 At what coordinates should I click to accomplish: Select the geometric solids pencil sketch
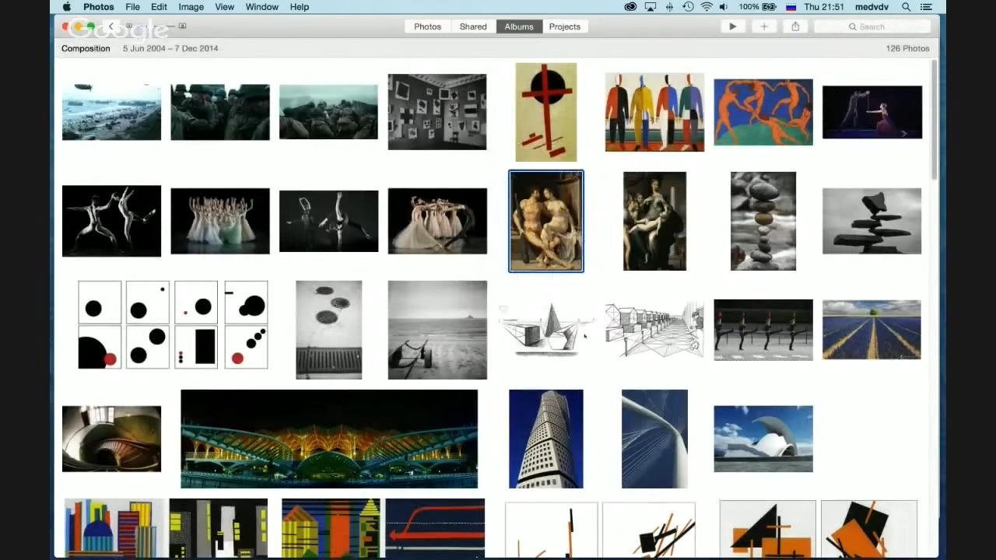pos(546,330)
